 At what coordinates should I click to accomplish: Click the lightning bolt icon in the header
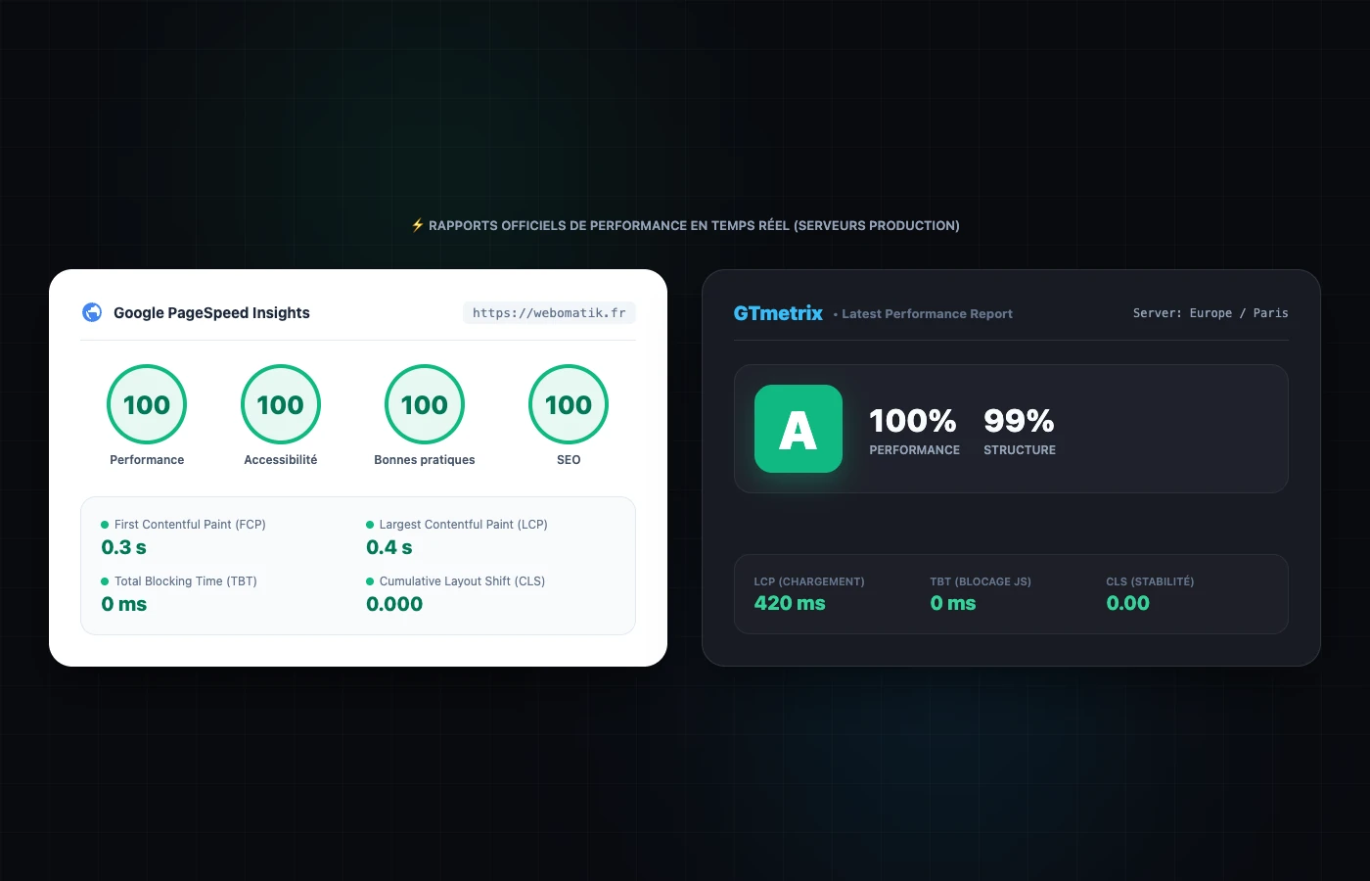pos(418,225)
